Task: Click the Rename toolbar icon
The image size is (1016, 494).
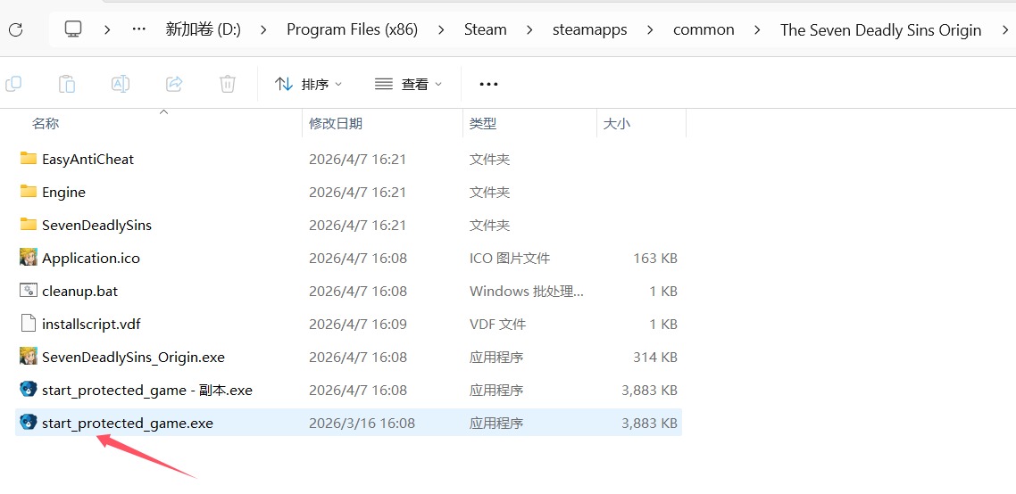Action: click(x=121, y=84)
